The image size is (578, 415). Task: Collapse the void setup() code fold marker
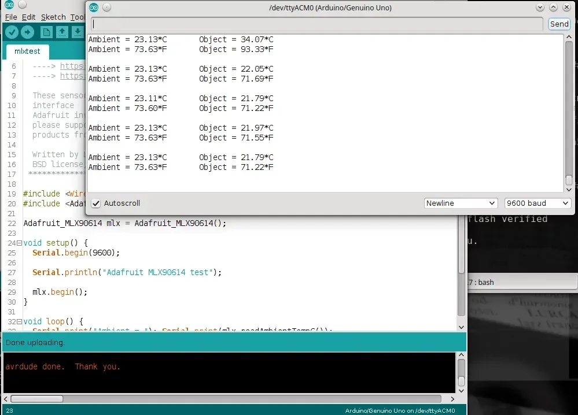tap(19, 243)
